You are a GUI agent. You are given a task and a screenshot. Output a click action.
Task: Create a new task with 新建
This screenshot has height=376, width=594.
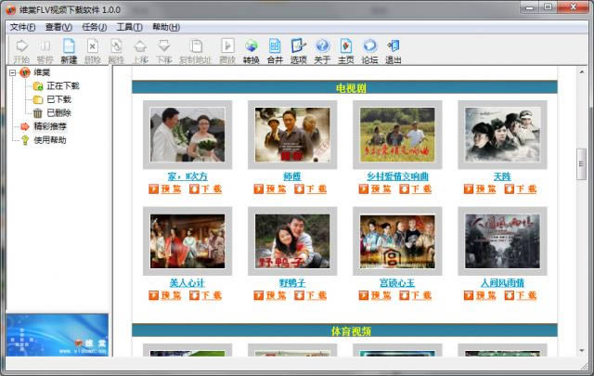coord(69,51)
